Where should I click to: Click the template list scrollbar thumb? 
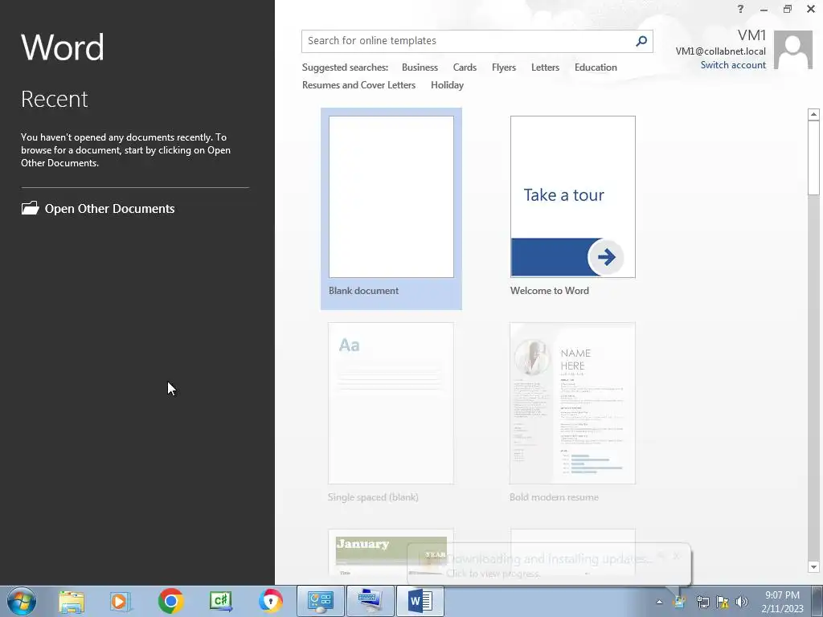coord(813,158)
